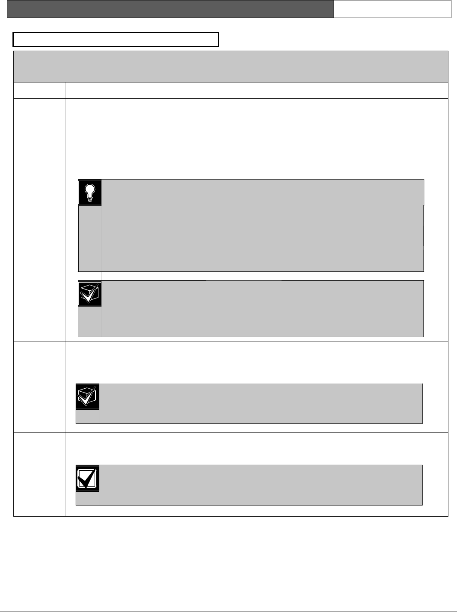Toggle the large checkmark box icon in the bottom row
Image resolution: width=457 pixels, height=612 pixels.
coord(88,478)
